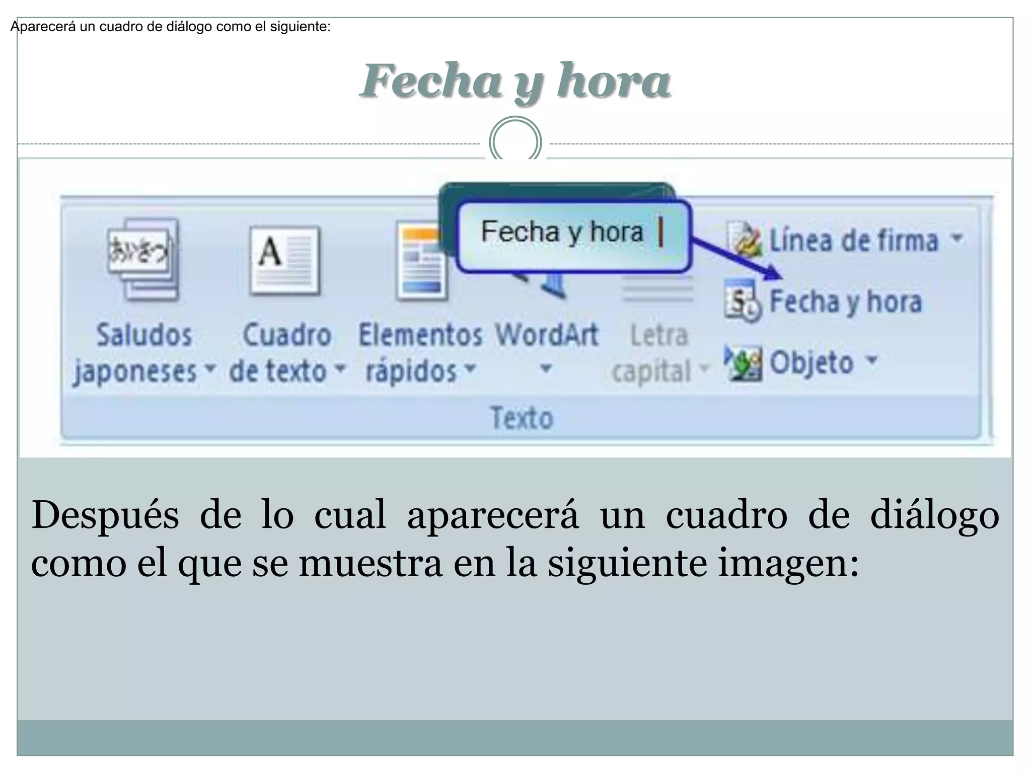The image size is (1031, 773).
Task: Click the Fecha y hora ribbon label
Action: pos(846,301)
